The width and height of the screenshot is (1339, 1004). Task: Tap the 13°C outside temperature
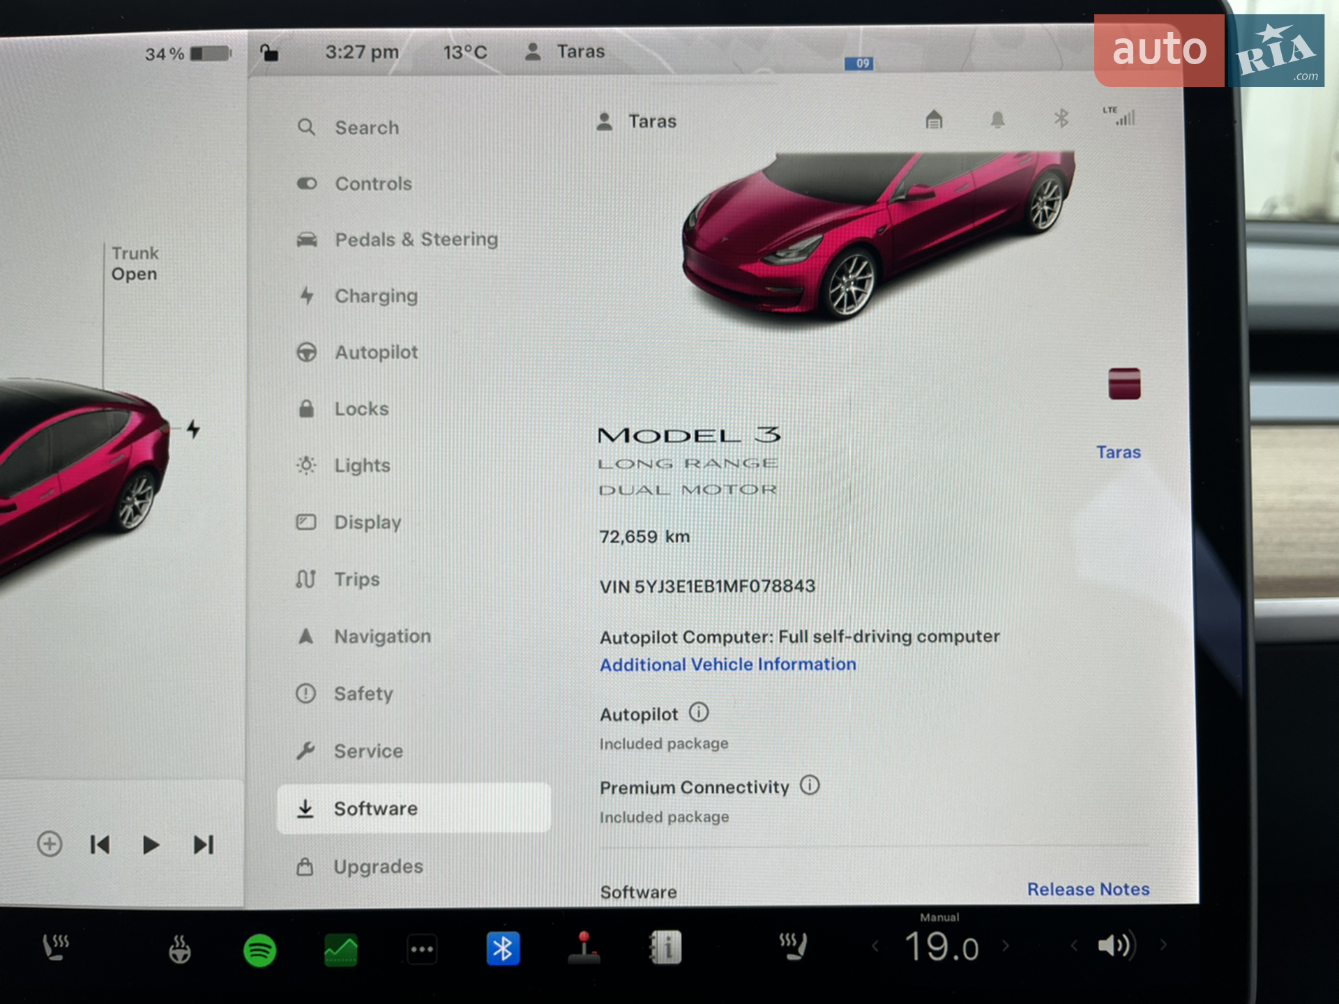point(465,52)
